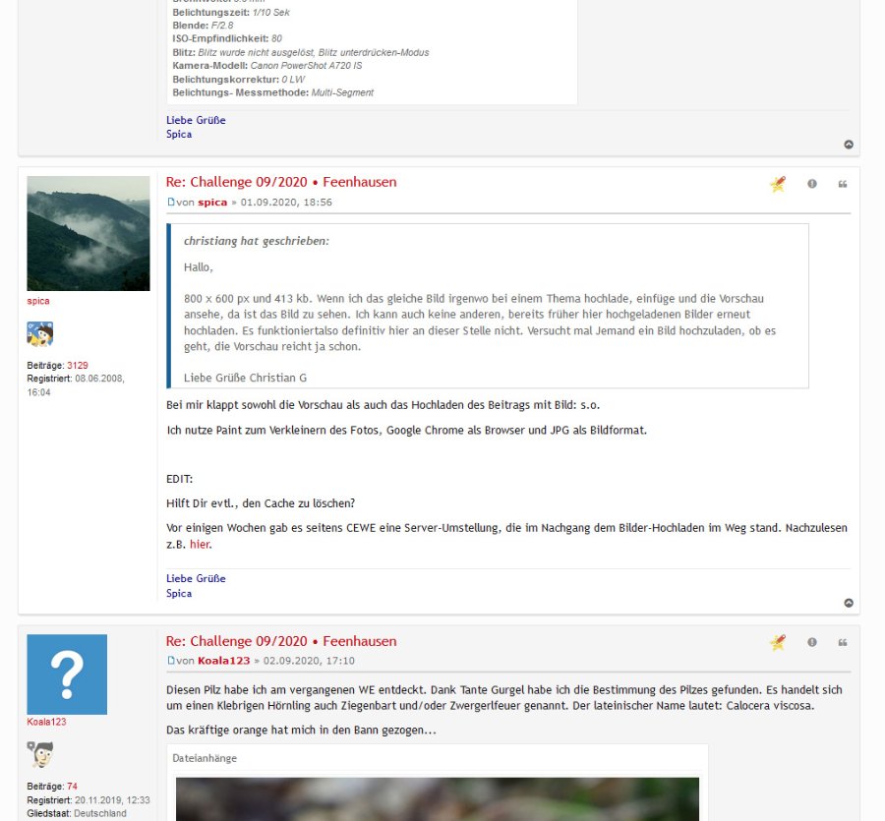885x821 pixels.
Task: Quote spica's post using the quote icon
Action: click(842, 184)
